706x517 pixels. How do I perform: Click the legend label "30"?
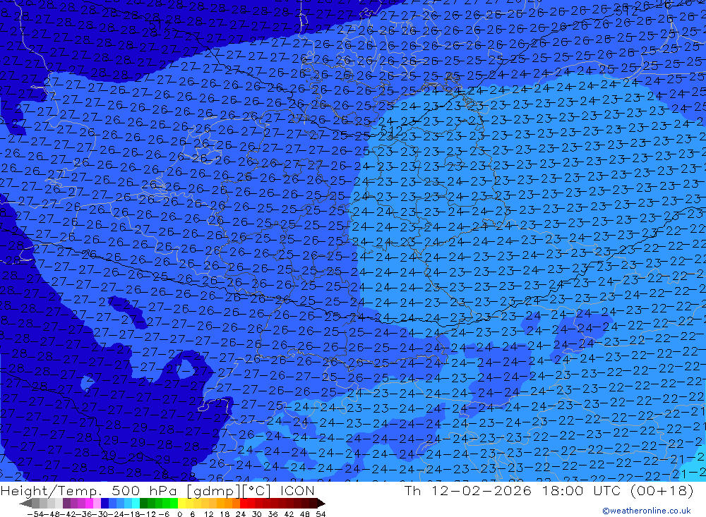pos(257,513)
